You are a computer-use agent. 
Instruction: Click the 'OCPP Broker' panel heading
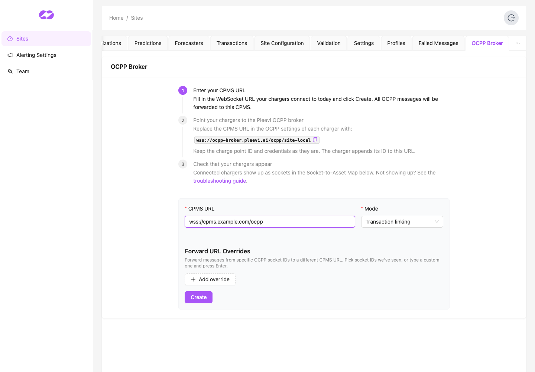coord(129,67)
